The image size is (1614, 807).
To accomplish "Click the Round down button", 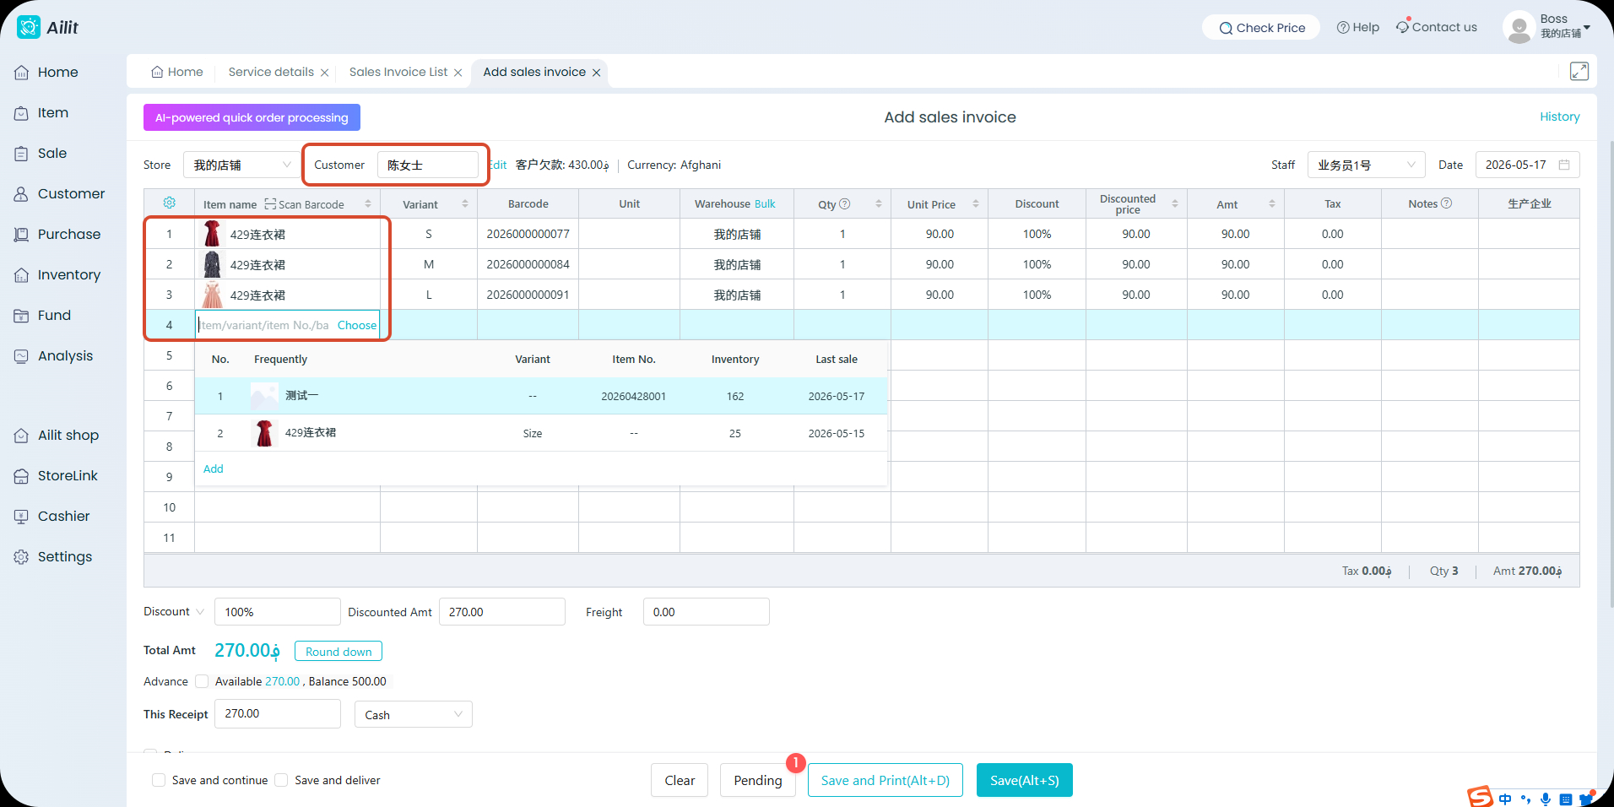I will point(339,651).
